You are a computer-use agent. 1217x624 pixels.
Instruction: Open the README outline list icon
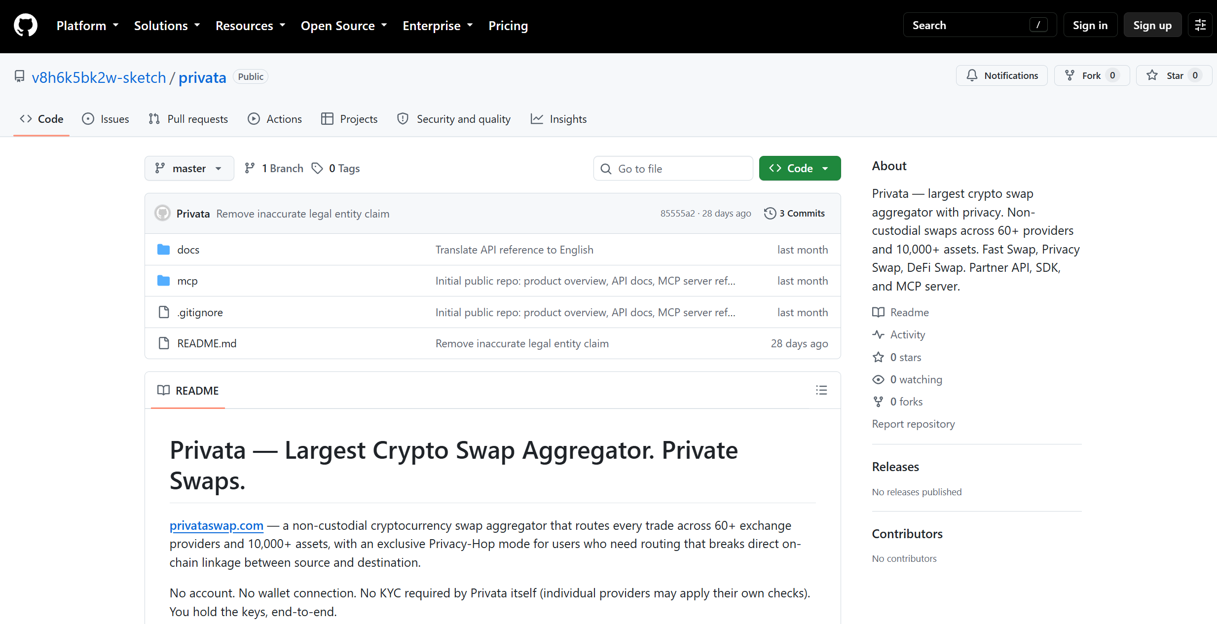[821, 390]
